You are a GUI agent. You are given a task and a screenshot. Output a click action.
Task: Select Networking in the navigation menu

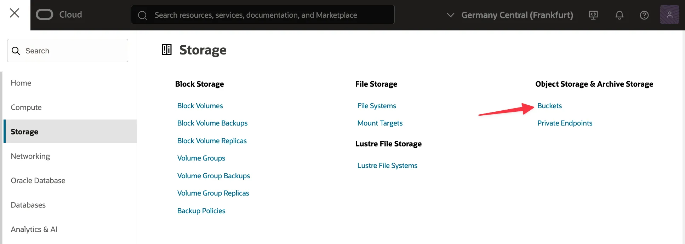click(x=30, y=156)
